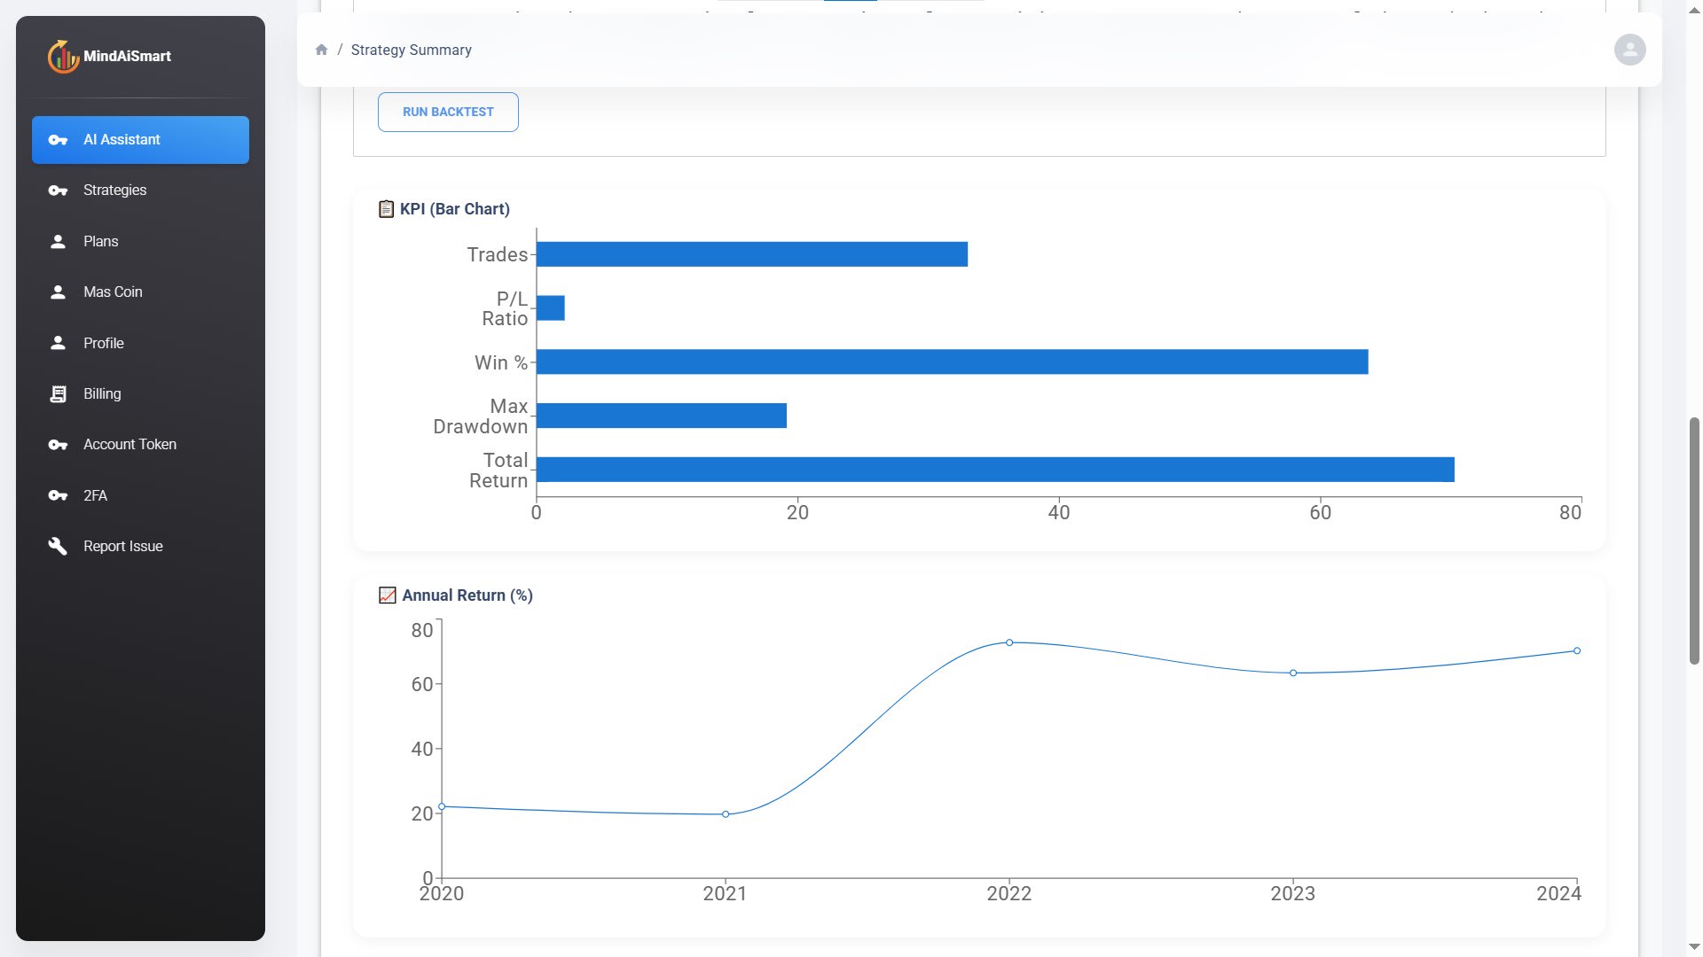
Task: Select the AI Assistant key icon
Action: click(58, 139)
